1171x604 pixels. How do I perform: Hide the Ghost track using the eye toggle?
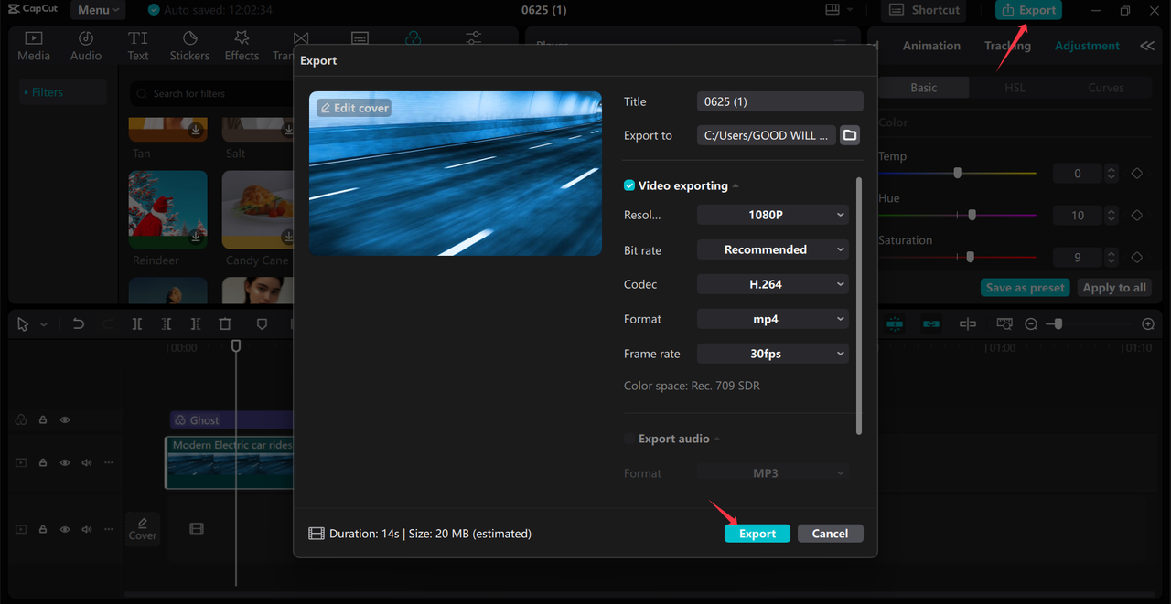pyautogui.click(x=64, y=419)
